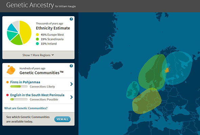
Task: Click the Finns in Pohjanmaa connection bar
Action: 19,86
